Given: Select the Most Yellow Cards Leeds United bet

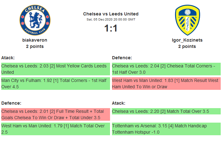Looking at the screenshot, I should click(x=55, y=69).
